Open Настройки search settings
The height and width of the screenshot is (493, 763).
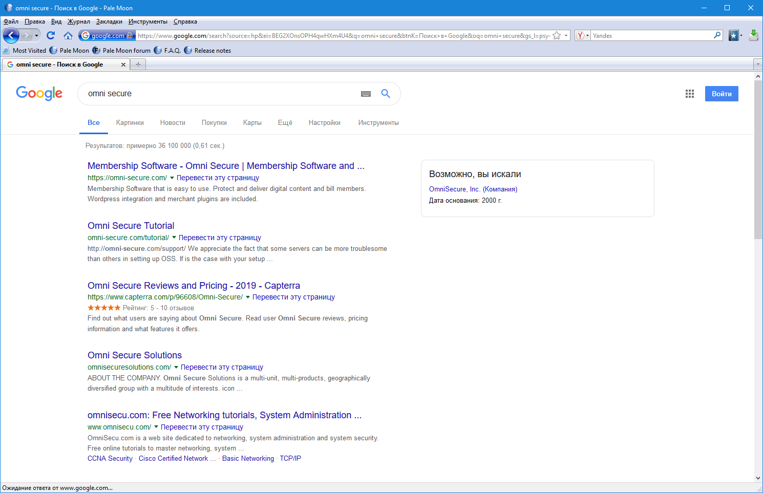325,123
